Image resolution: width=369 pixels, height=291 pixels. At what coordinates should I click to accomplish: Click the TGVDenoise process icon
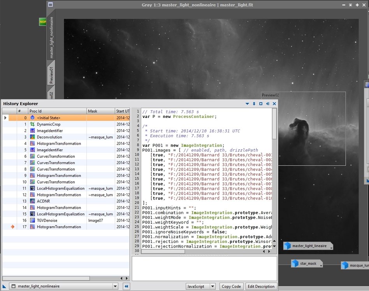[x=33, y=220]
